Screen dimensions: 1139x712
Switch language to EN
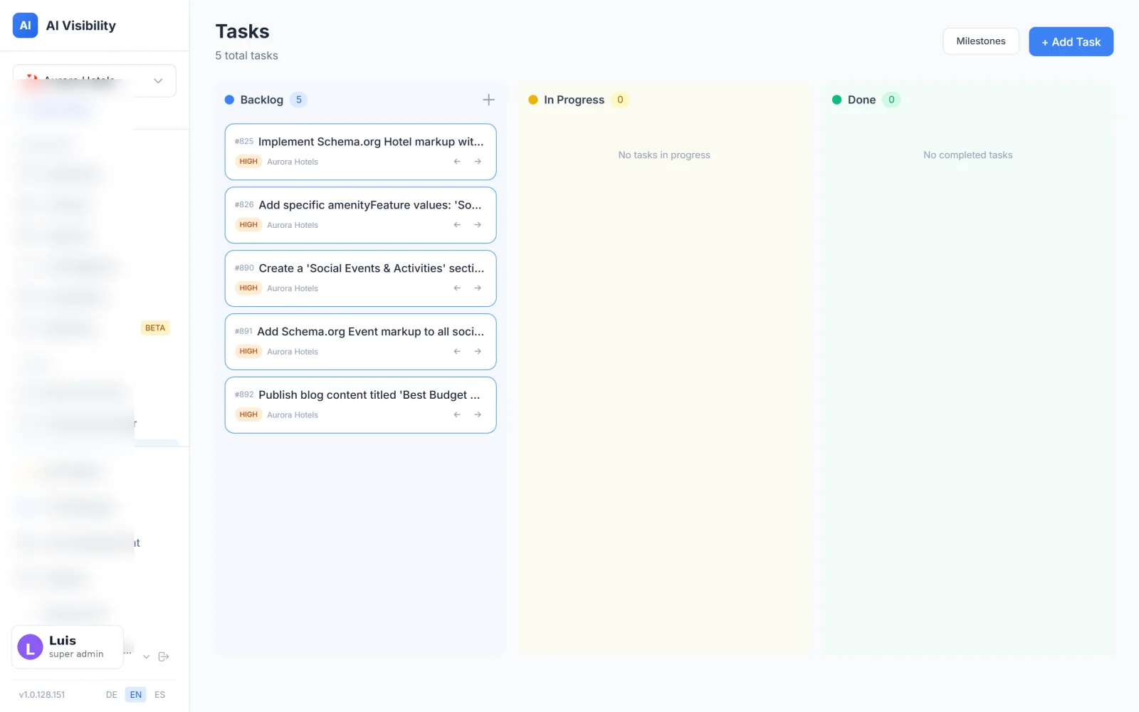tap(136, 695)
